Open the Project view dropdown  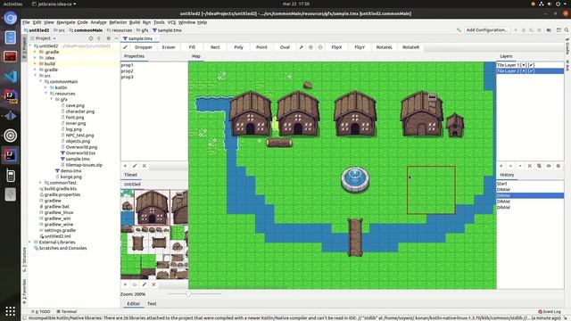46,38
